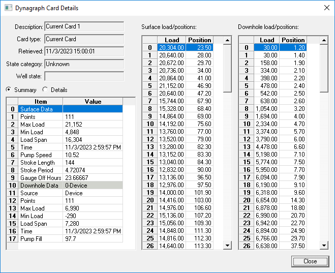This screenshot has height=273, width=335.
Task: Click the Surface load cell 21,152.00
Action: coord(171,85)
